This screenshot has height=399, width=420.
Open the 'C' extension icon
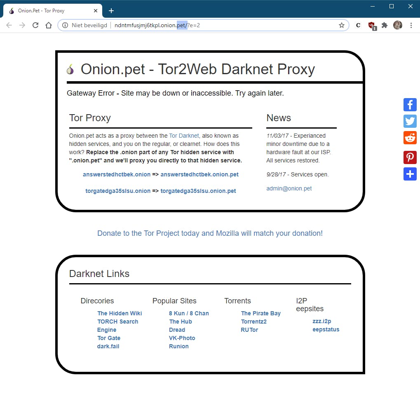[358, 25]
